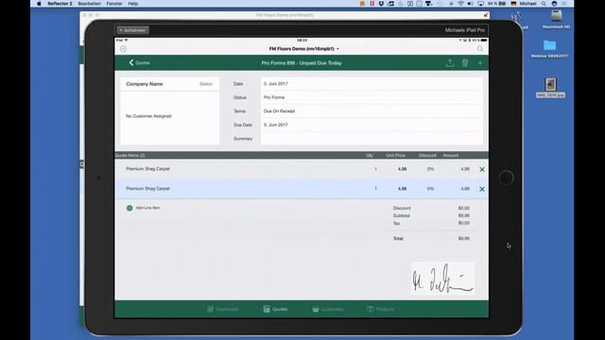Open Spotlight search in macOS menu bar

coord(544,4)
